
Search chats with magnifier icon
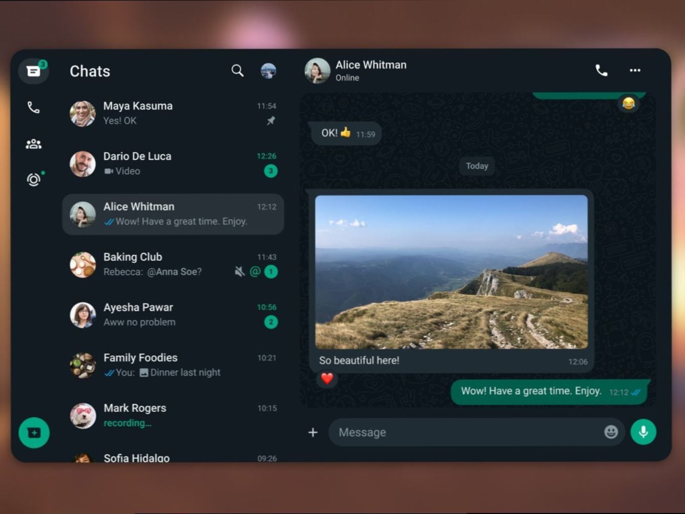coord(237,71)
